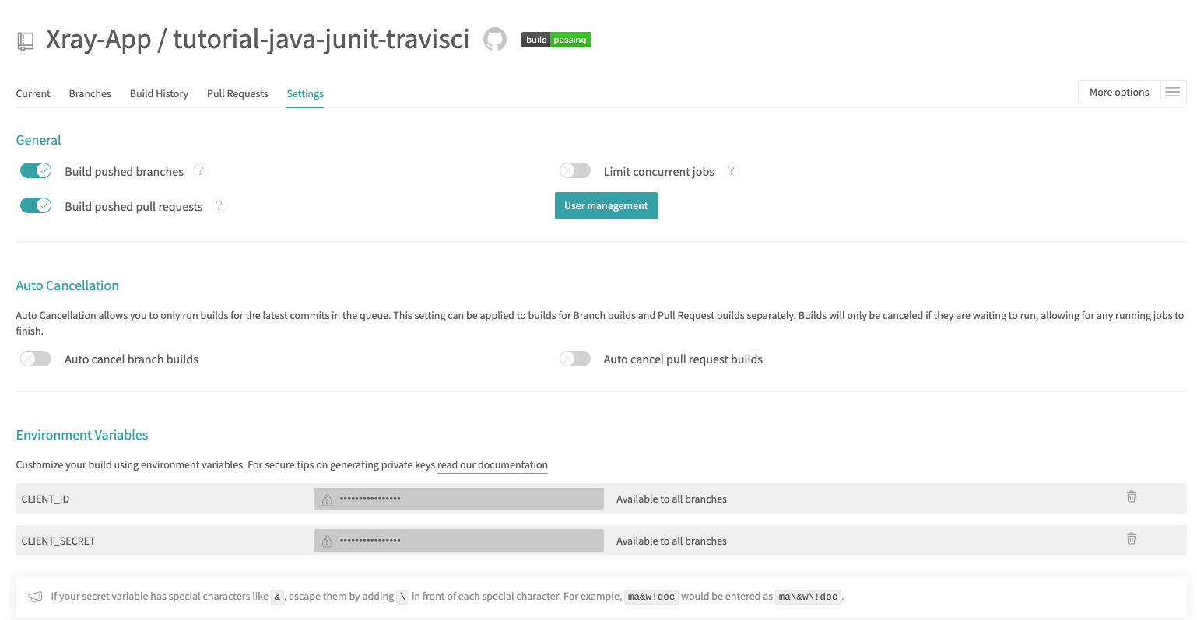Click the megaphone icon in the tip
Viewport: 1197px width, 620px height.
click(35, 597)
